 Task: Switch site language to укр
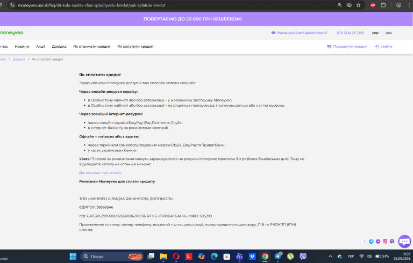[x=375, y=33]
